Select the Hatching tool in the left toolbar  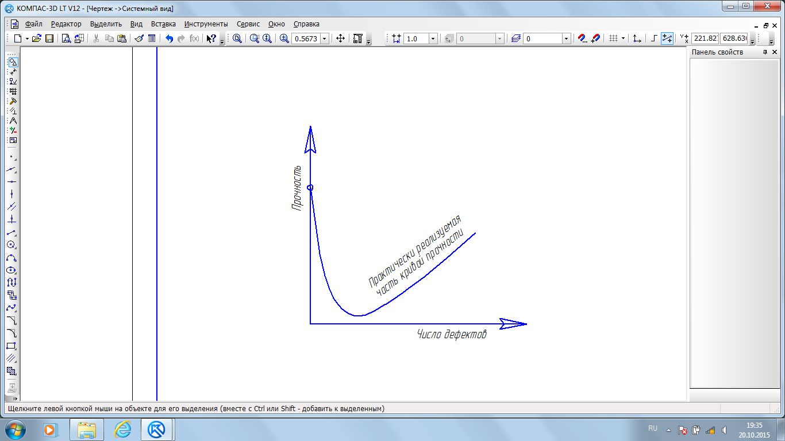[x=11, y=358]
